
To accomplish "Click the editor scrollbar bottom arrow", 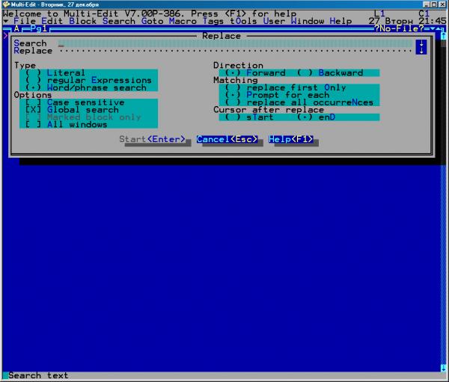I will tap(443, 368).
